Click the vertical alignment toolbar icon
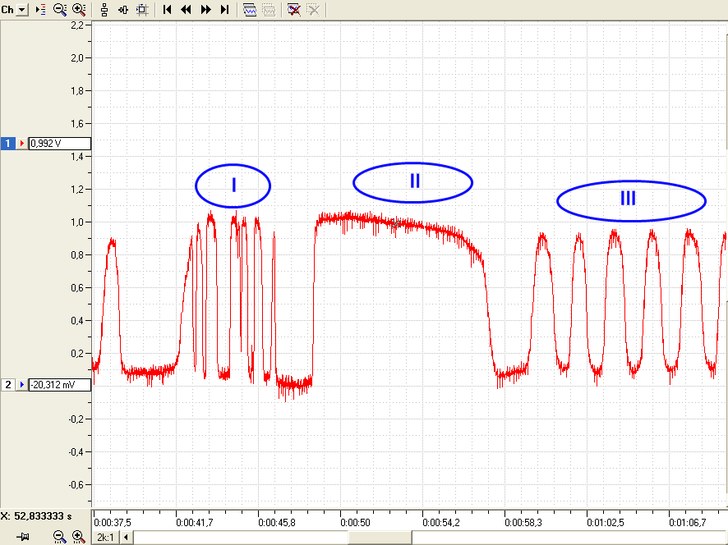 104,10
